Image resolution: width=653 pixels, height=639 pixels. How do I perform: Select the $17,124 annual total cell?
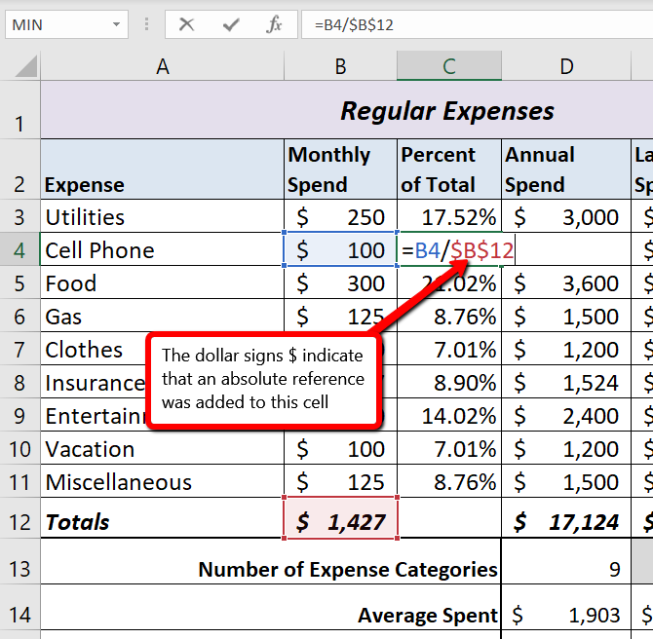pos(566,518)
